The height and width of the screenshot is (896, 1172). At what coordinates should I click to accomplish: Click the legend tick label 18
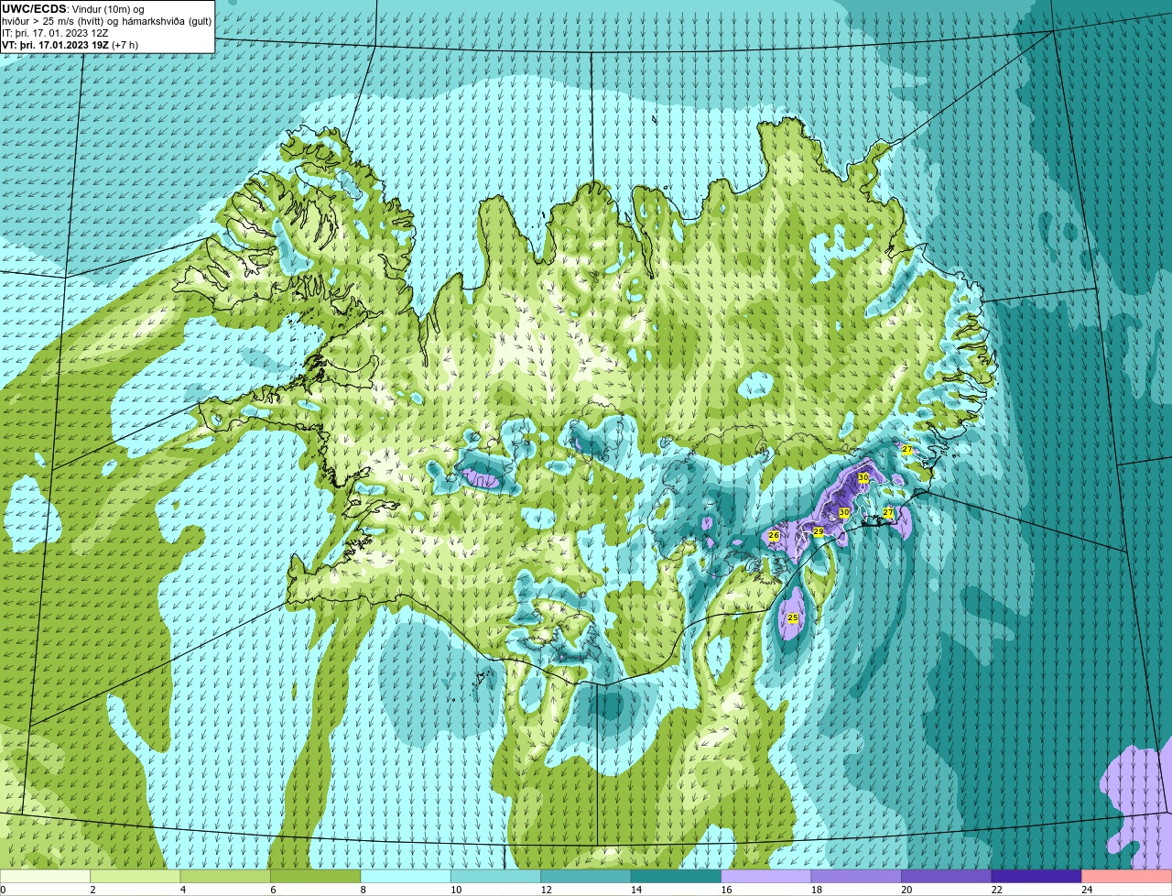coord(815,890)
